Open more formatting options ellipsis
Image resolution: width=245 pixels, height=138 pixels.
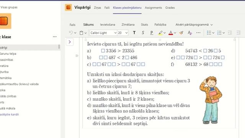pos(198,33)
